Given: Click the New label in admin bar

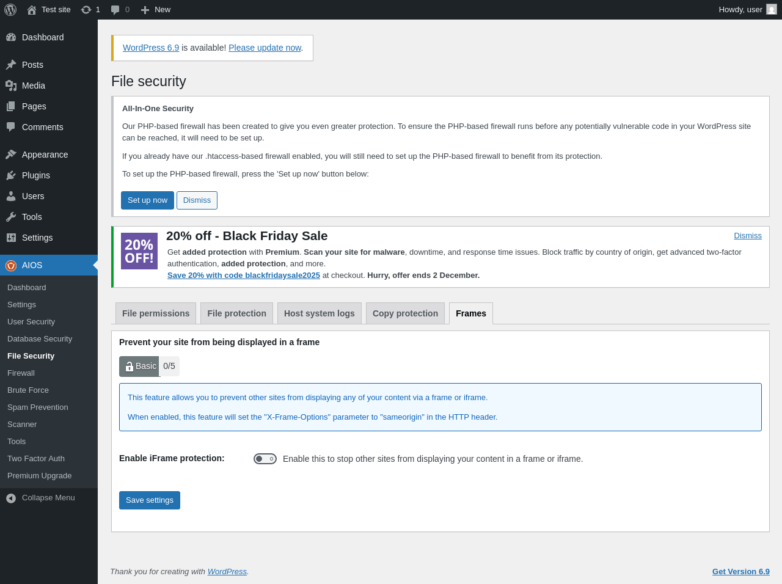Looking at the screenshot, I should [163, 10].
